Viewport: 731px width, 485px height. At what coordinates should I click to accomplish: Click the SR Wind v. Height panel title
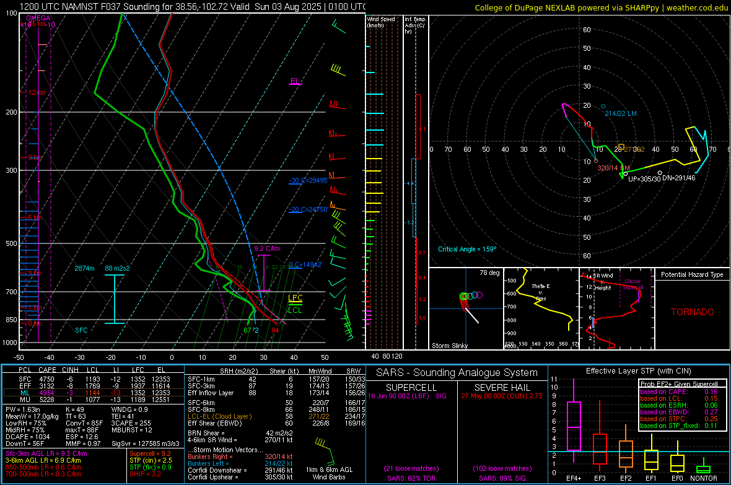pyautogui.click(x=603, y=282)
